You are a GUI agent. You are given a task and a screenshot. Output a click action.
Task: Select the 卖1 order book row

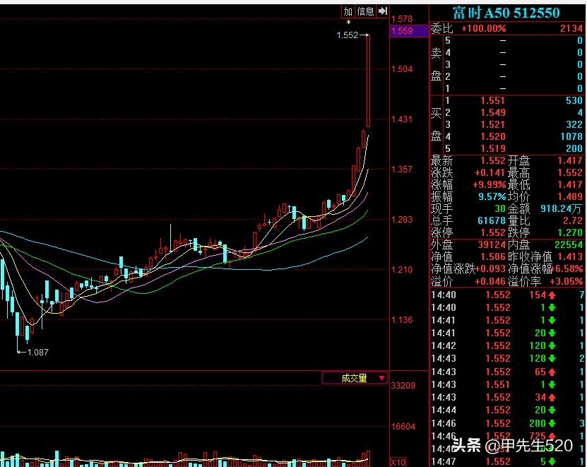point(514,88)
